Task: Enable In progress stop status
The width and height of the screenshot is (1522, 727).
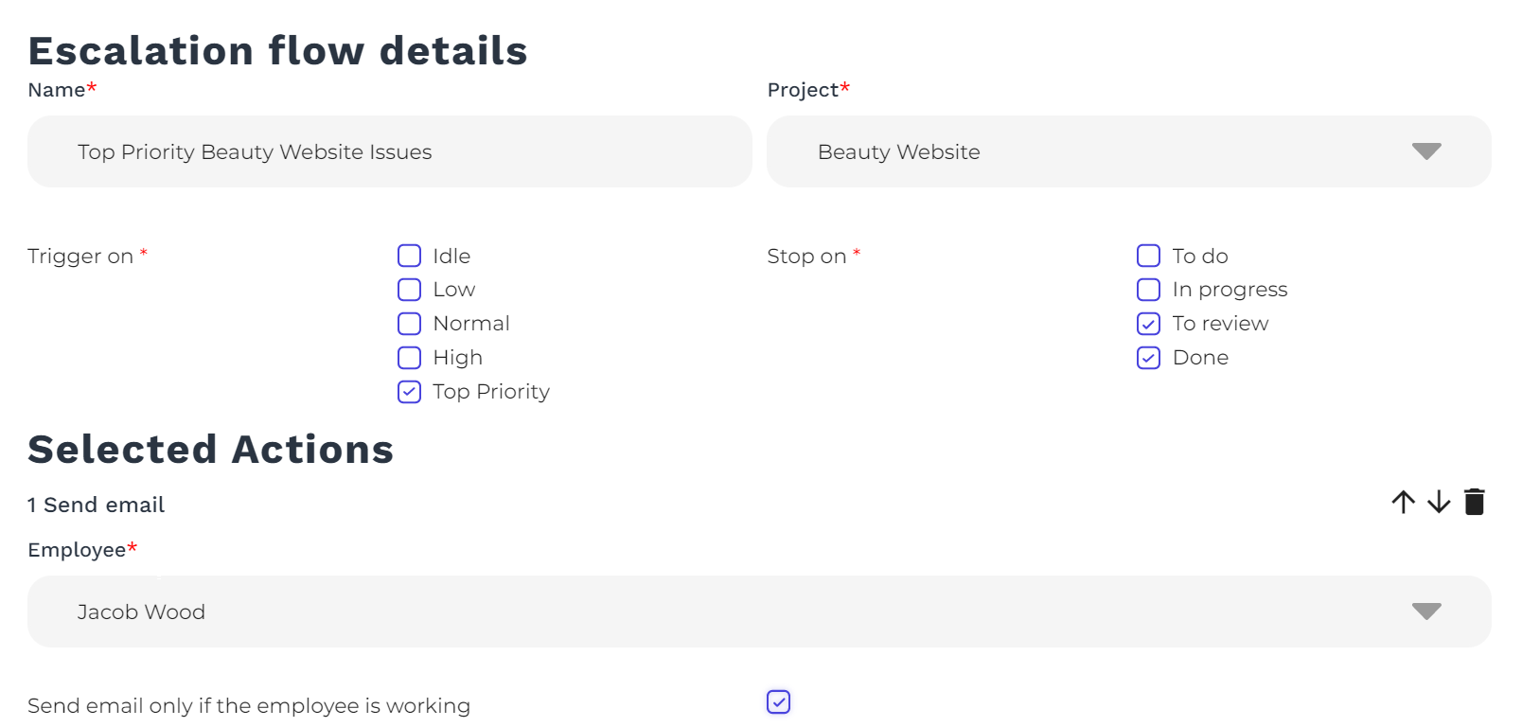Action: tap(1148, 290)
